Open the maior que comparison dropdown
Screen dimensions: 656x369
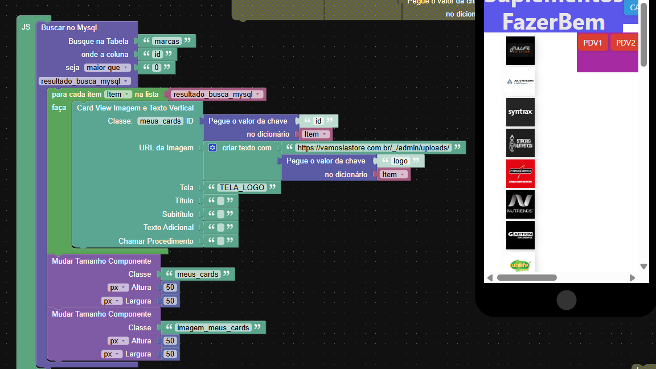pyautogui.click(x=107, y=67)
